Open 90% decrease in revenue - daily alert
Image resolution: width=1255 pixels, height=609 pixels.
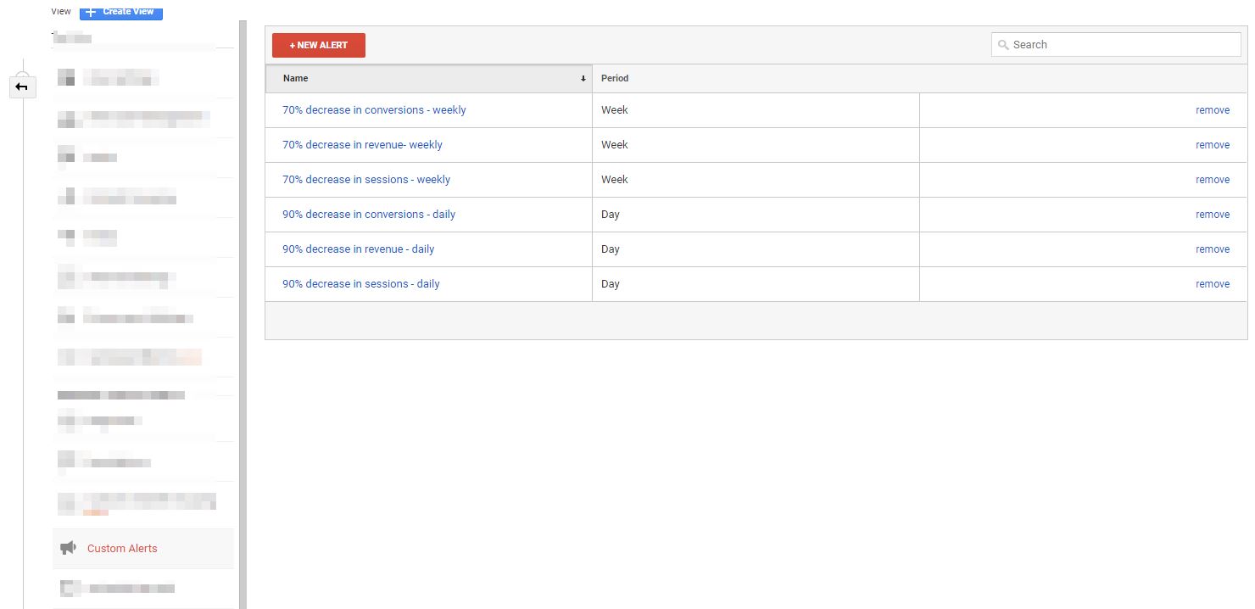358,249
